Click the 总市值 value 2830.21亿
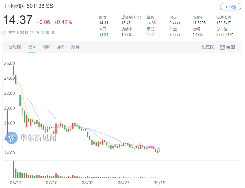Image resolution: width=245 pixels, height=188 pixels. [x=225, y=35]
